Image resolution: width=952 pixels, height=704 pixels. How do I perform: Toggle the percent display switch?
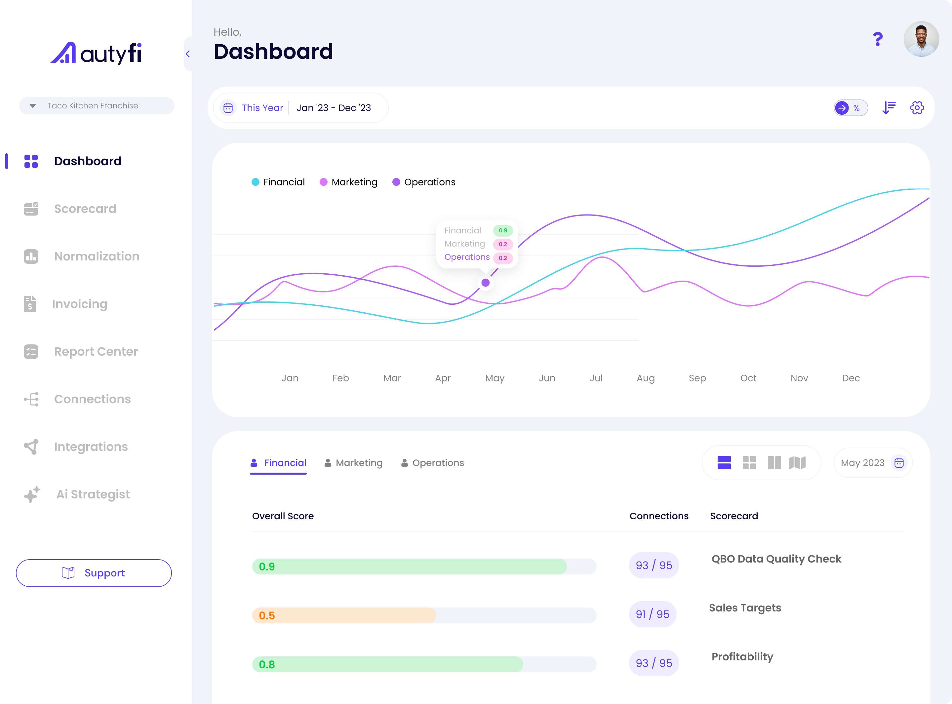coord(851,108)
